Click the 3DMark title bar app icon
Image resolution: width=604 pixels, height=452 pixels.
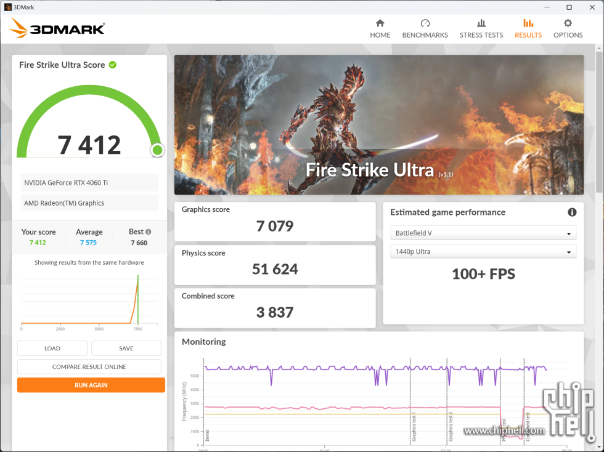[x=7, y=7]
